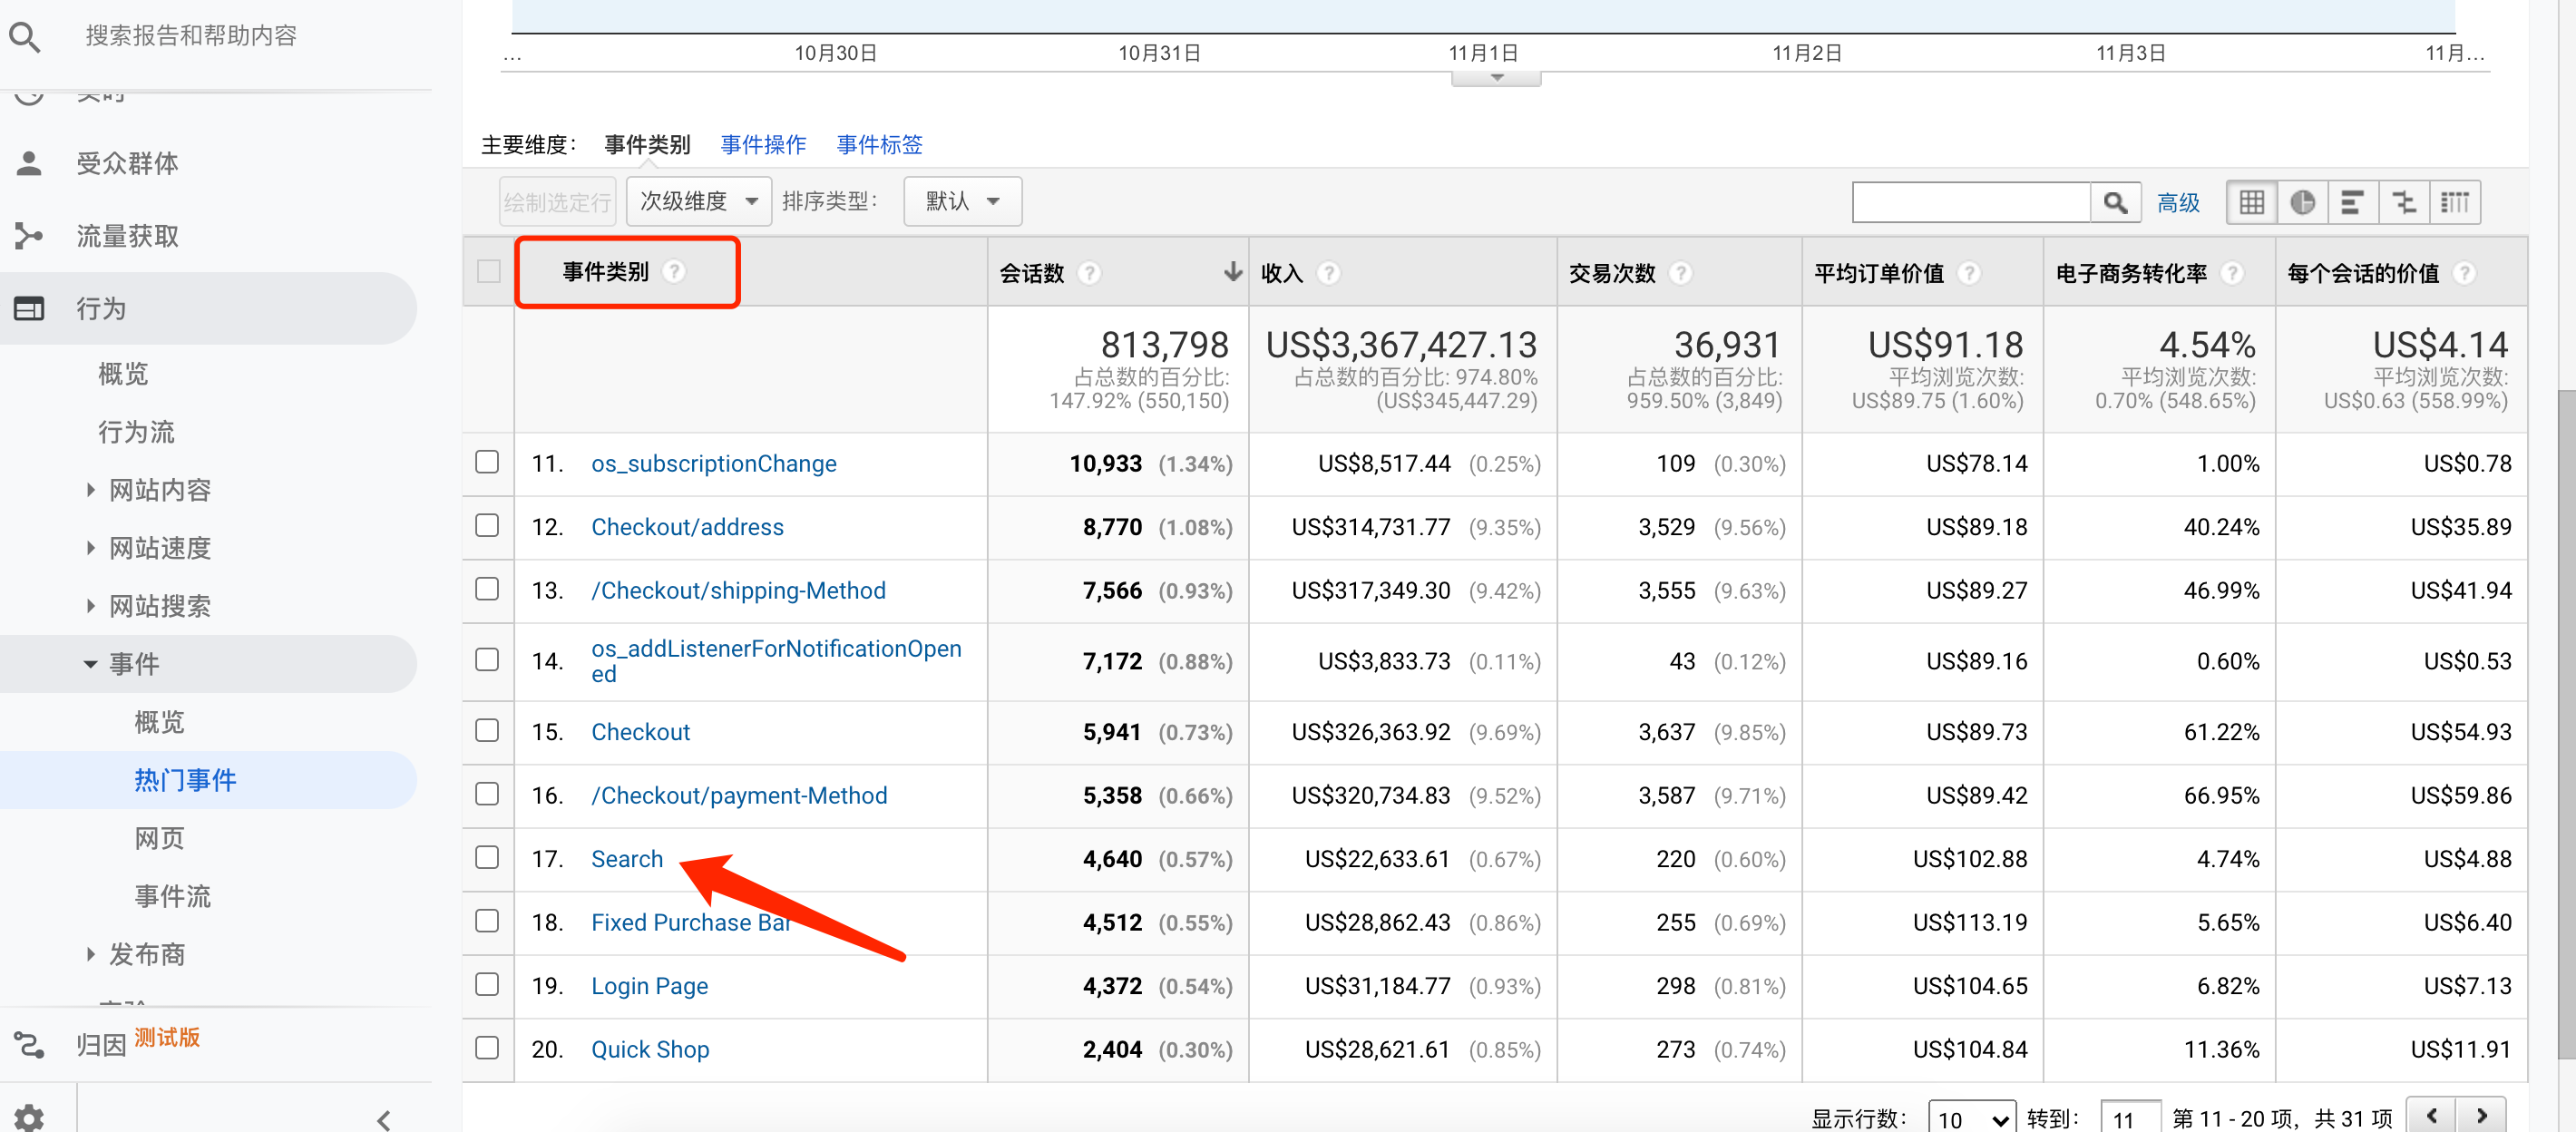Open 热门事件 report in sidebar
This screenshot has width=2576, height=1132.
185,780
